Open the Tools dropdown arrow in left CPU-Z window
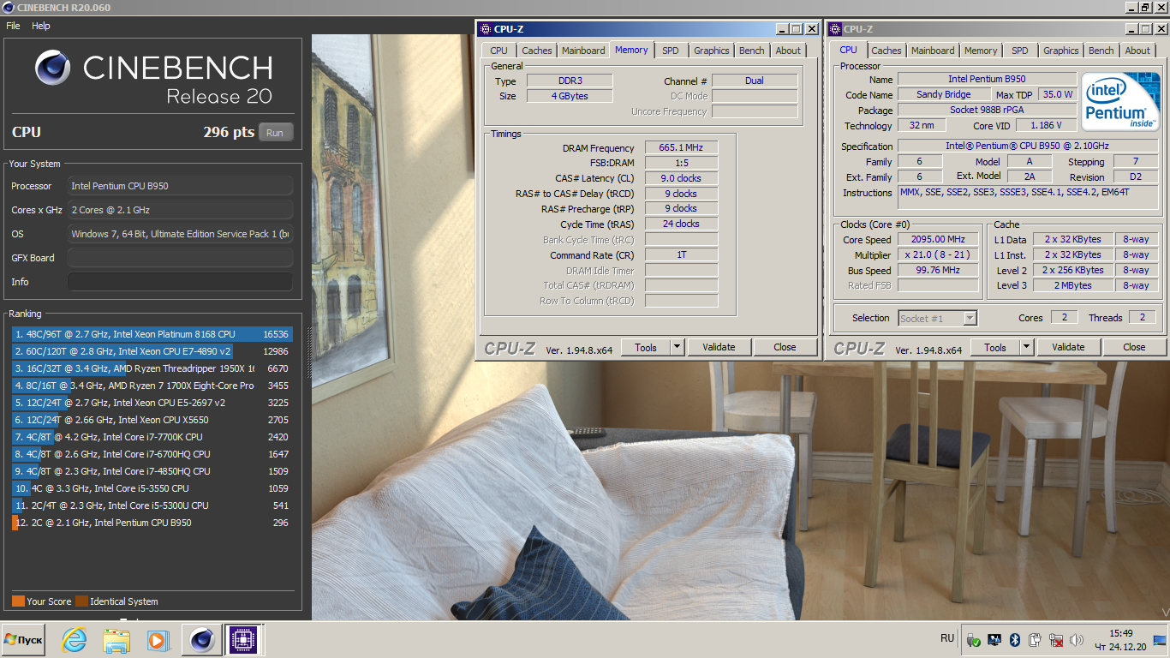 pos(677,347)
